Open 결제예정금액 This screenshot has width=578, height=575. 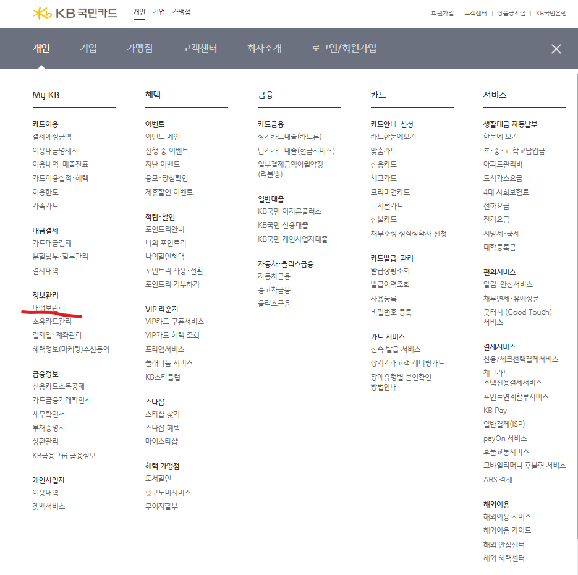click(52, 137)
